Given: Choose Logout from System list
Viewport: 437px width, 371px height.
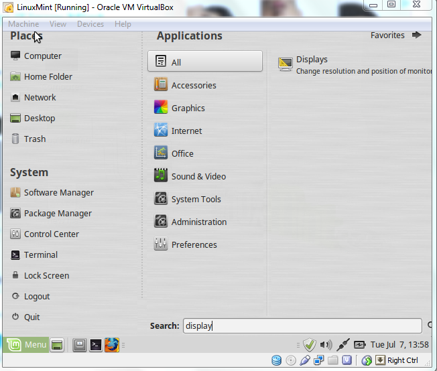Looking at the screenshot, I should (30, 297).
